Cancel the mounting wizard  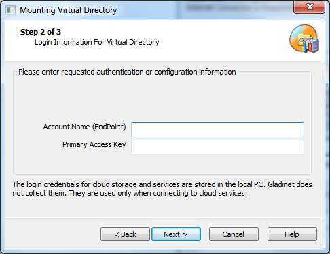(234, 234)
